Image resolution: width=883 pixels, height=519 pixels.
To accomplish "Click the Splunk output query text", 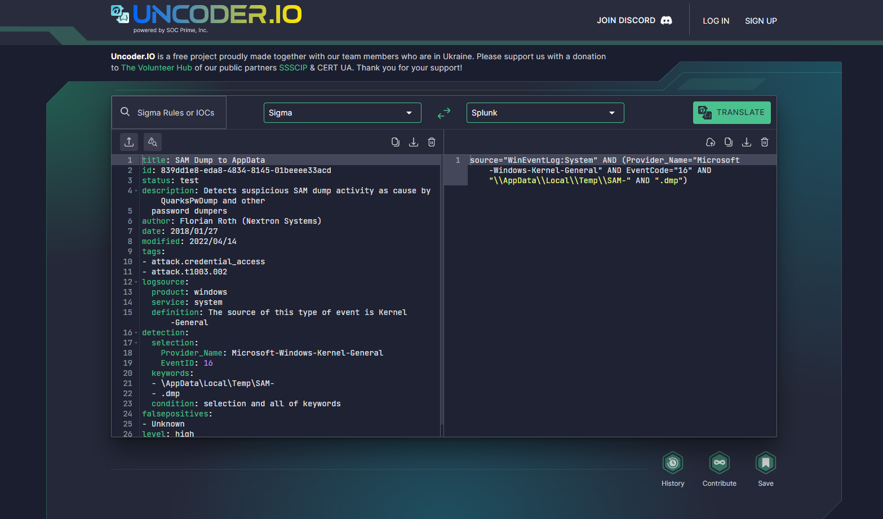I will point(605,170).
